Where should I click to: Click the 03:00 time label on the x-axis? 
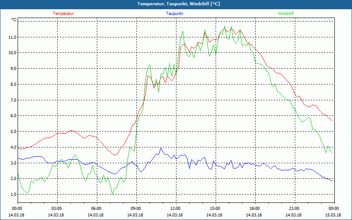[57, 209]
